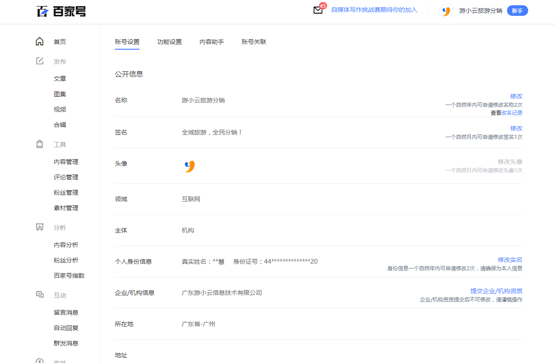This screenshot has height=363, width=555.
Task: Click the 收益 yen icon in the sidebar
Action: point(40,360)
